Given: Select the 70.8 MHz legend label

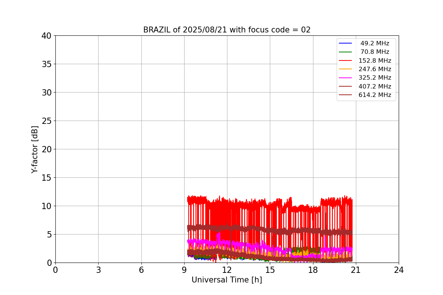Looking at the screenshot, I should click(375, 52).
